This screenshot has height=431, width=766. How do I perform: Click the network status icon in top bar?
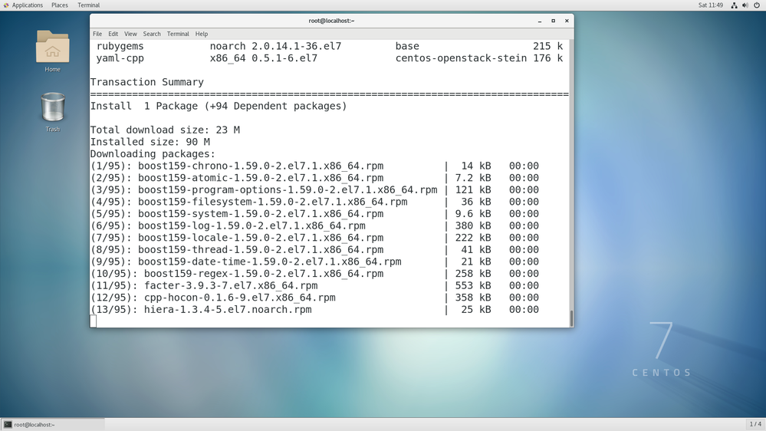pyautogui.click(x=734, y=5)
